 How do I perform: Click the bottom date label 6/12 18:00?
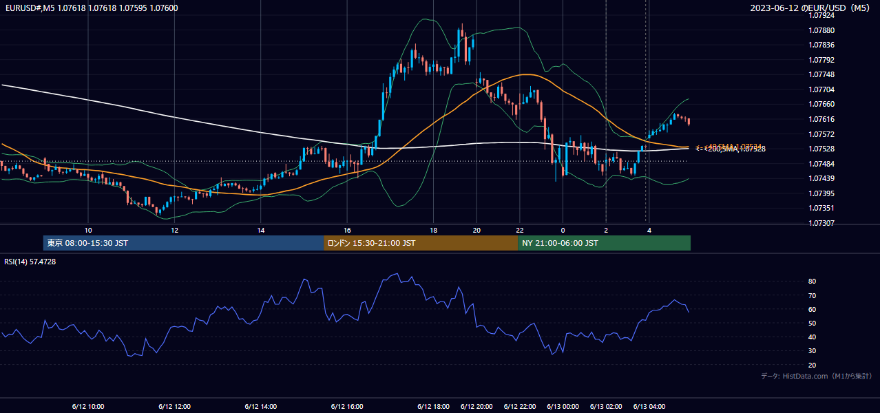pos(434,407)
